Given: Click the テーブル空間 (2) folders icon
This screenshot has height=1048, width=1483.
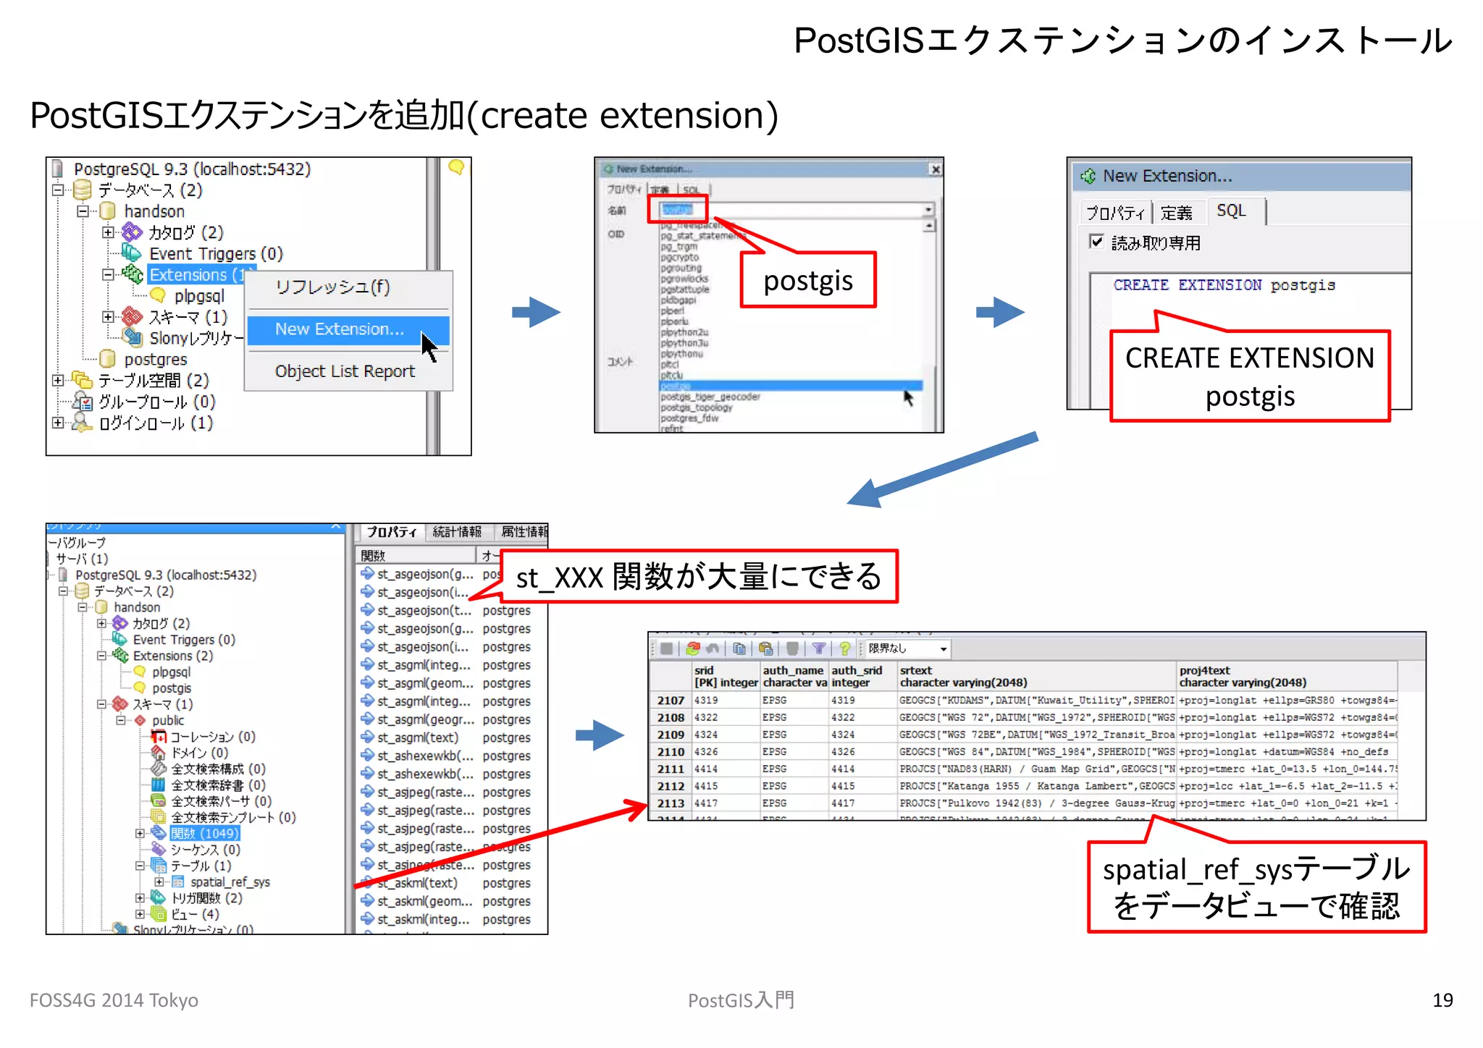Looking at the screenshot, I should point(83,380).
